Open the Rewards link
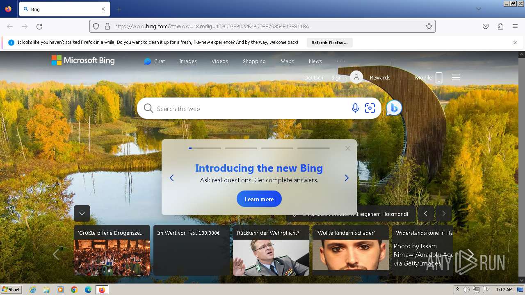 tap(380, 77)
